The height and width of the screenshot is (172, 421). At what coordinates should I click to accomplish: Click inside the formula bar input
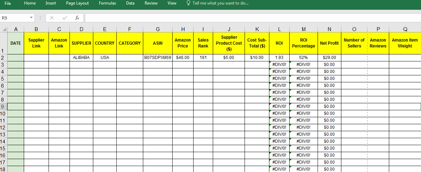pos(253,18)
